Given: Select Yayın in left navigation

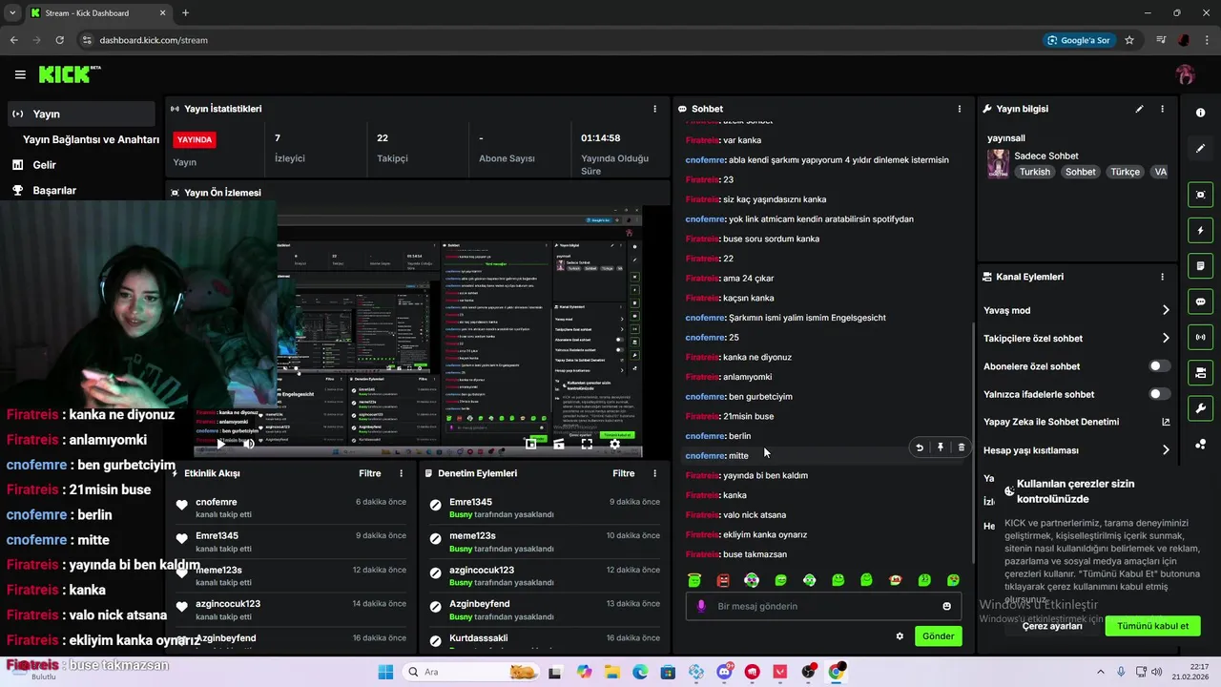Looking at the screenshot, I should tap(80, 114).
